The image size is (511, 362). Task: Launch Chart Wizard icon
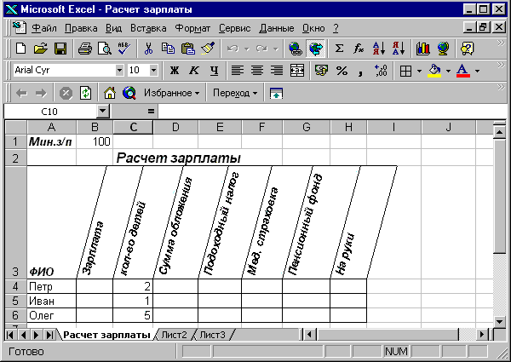coord(423,49)
